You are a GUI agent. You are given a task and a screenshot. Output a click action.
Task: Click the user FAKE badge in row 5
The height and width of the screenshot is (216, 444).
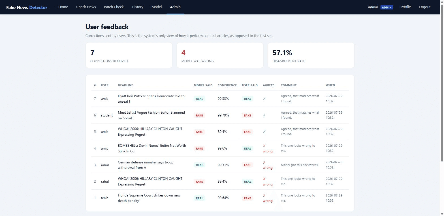[x=247, y=132]
